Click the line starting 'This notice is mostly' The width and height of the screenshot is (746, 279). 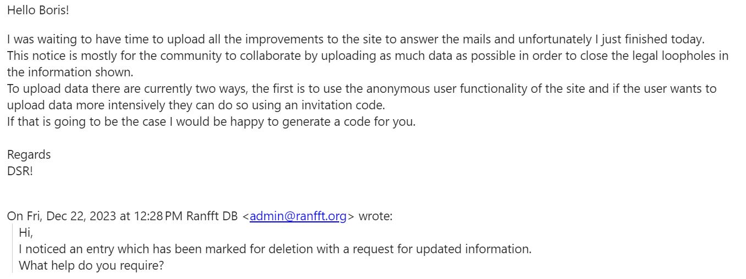tap(368, 55)
